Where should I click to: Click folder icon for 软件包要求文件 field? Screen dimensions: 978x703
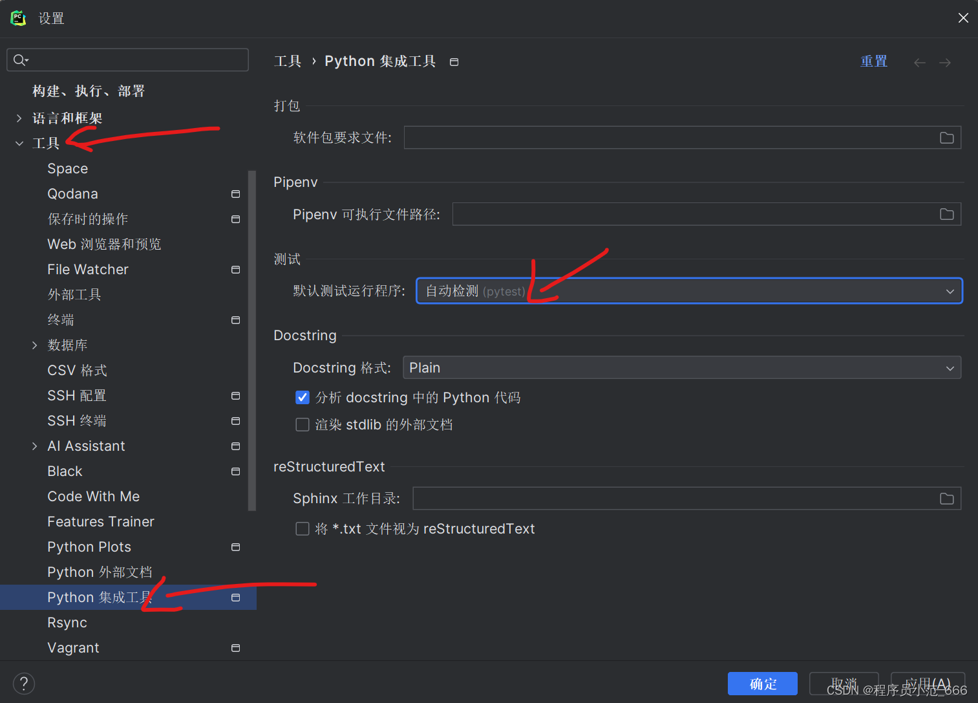click(x=946, y=138)
